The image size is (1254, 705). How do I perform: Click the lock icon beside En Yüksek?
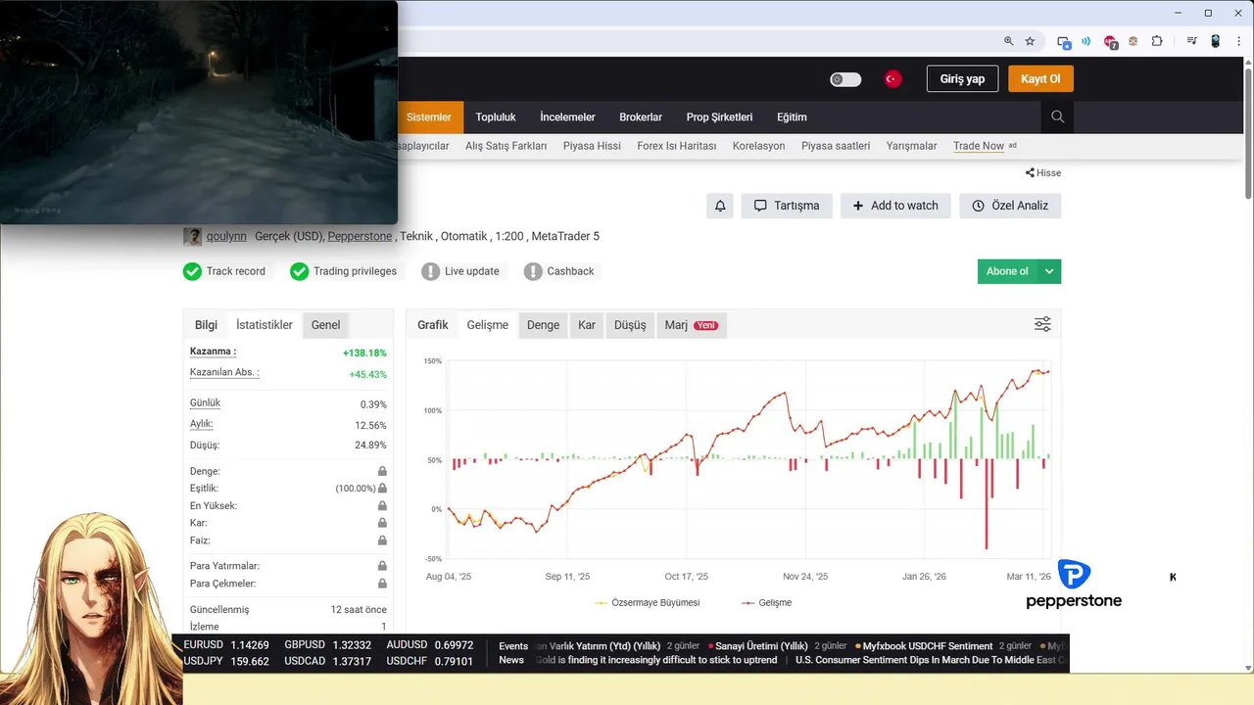point(382,505)
